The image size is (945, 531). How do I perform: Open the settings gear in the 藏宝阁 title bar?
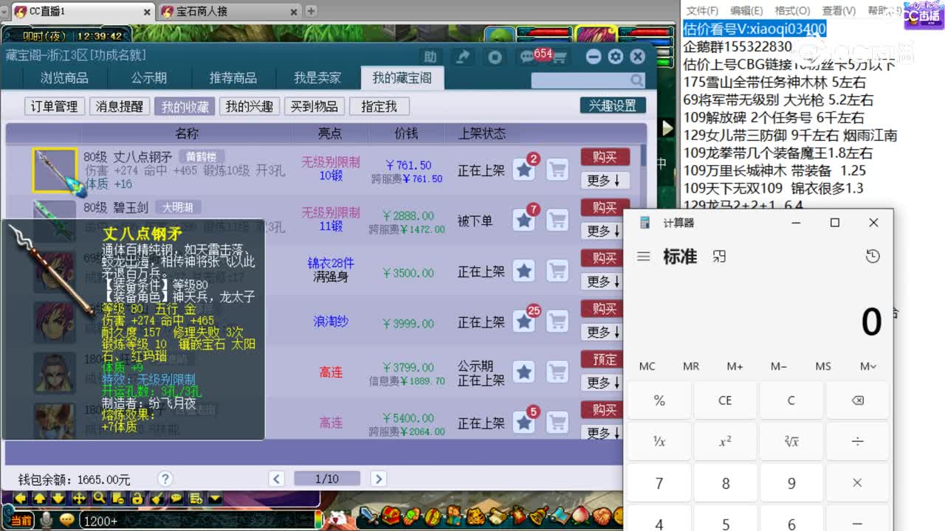click(615, 56)
